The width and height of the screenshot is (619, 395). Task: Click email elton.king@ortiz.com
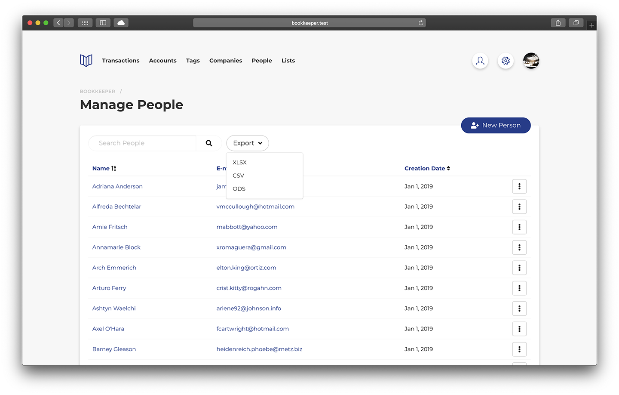point(246,268)
